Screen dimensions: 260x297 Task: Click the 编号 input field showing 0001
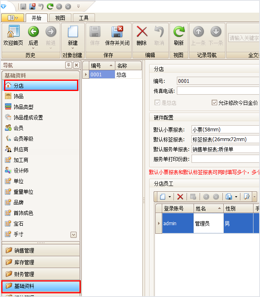tap(218, 81)
